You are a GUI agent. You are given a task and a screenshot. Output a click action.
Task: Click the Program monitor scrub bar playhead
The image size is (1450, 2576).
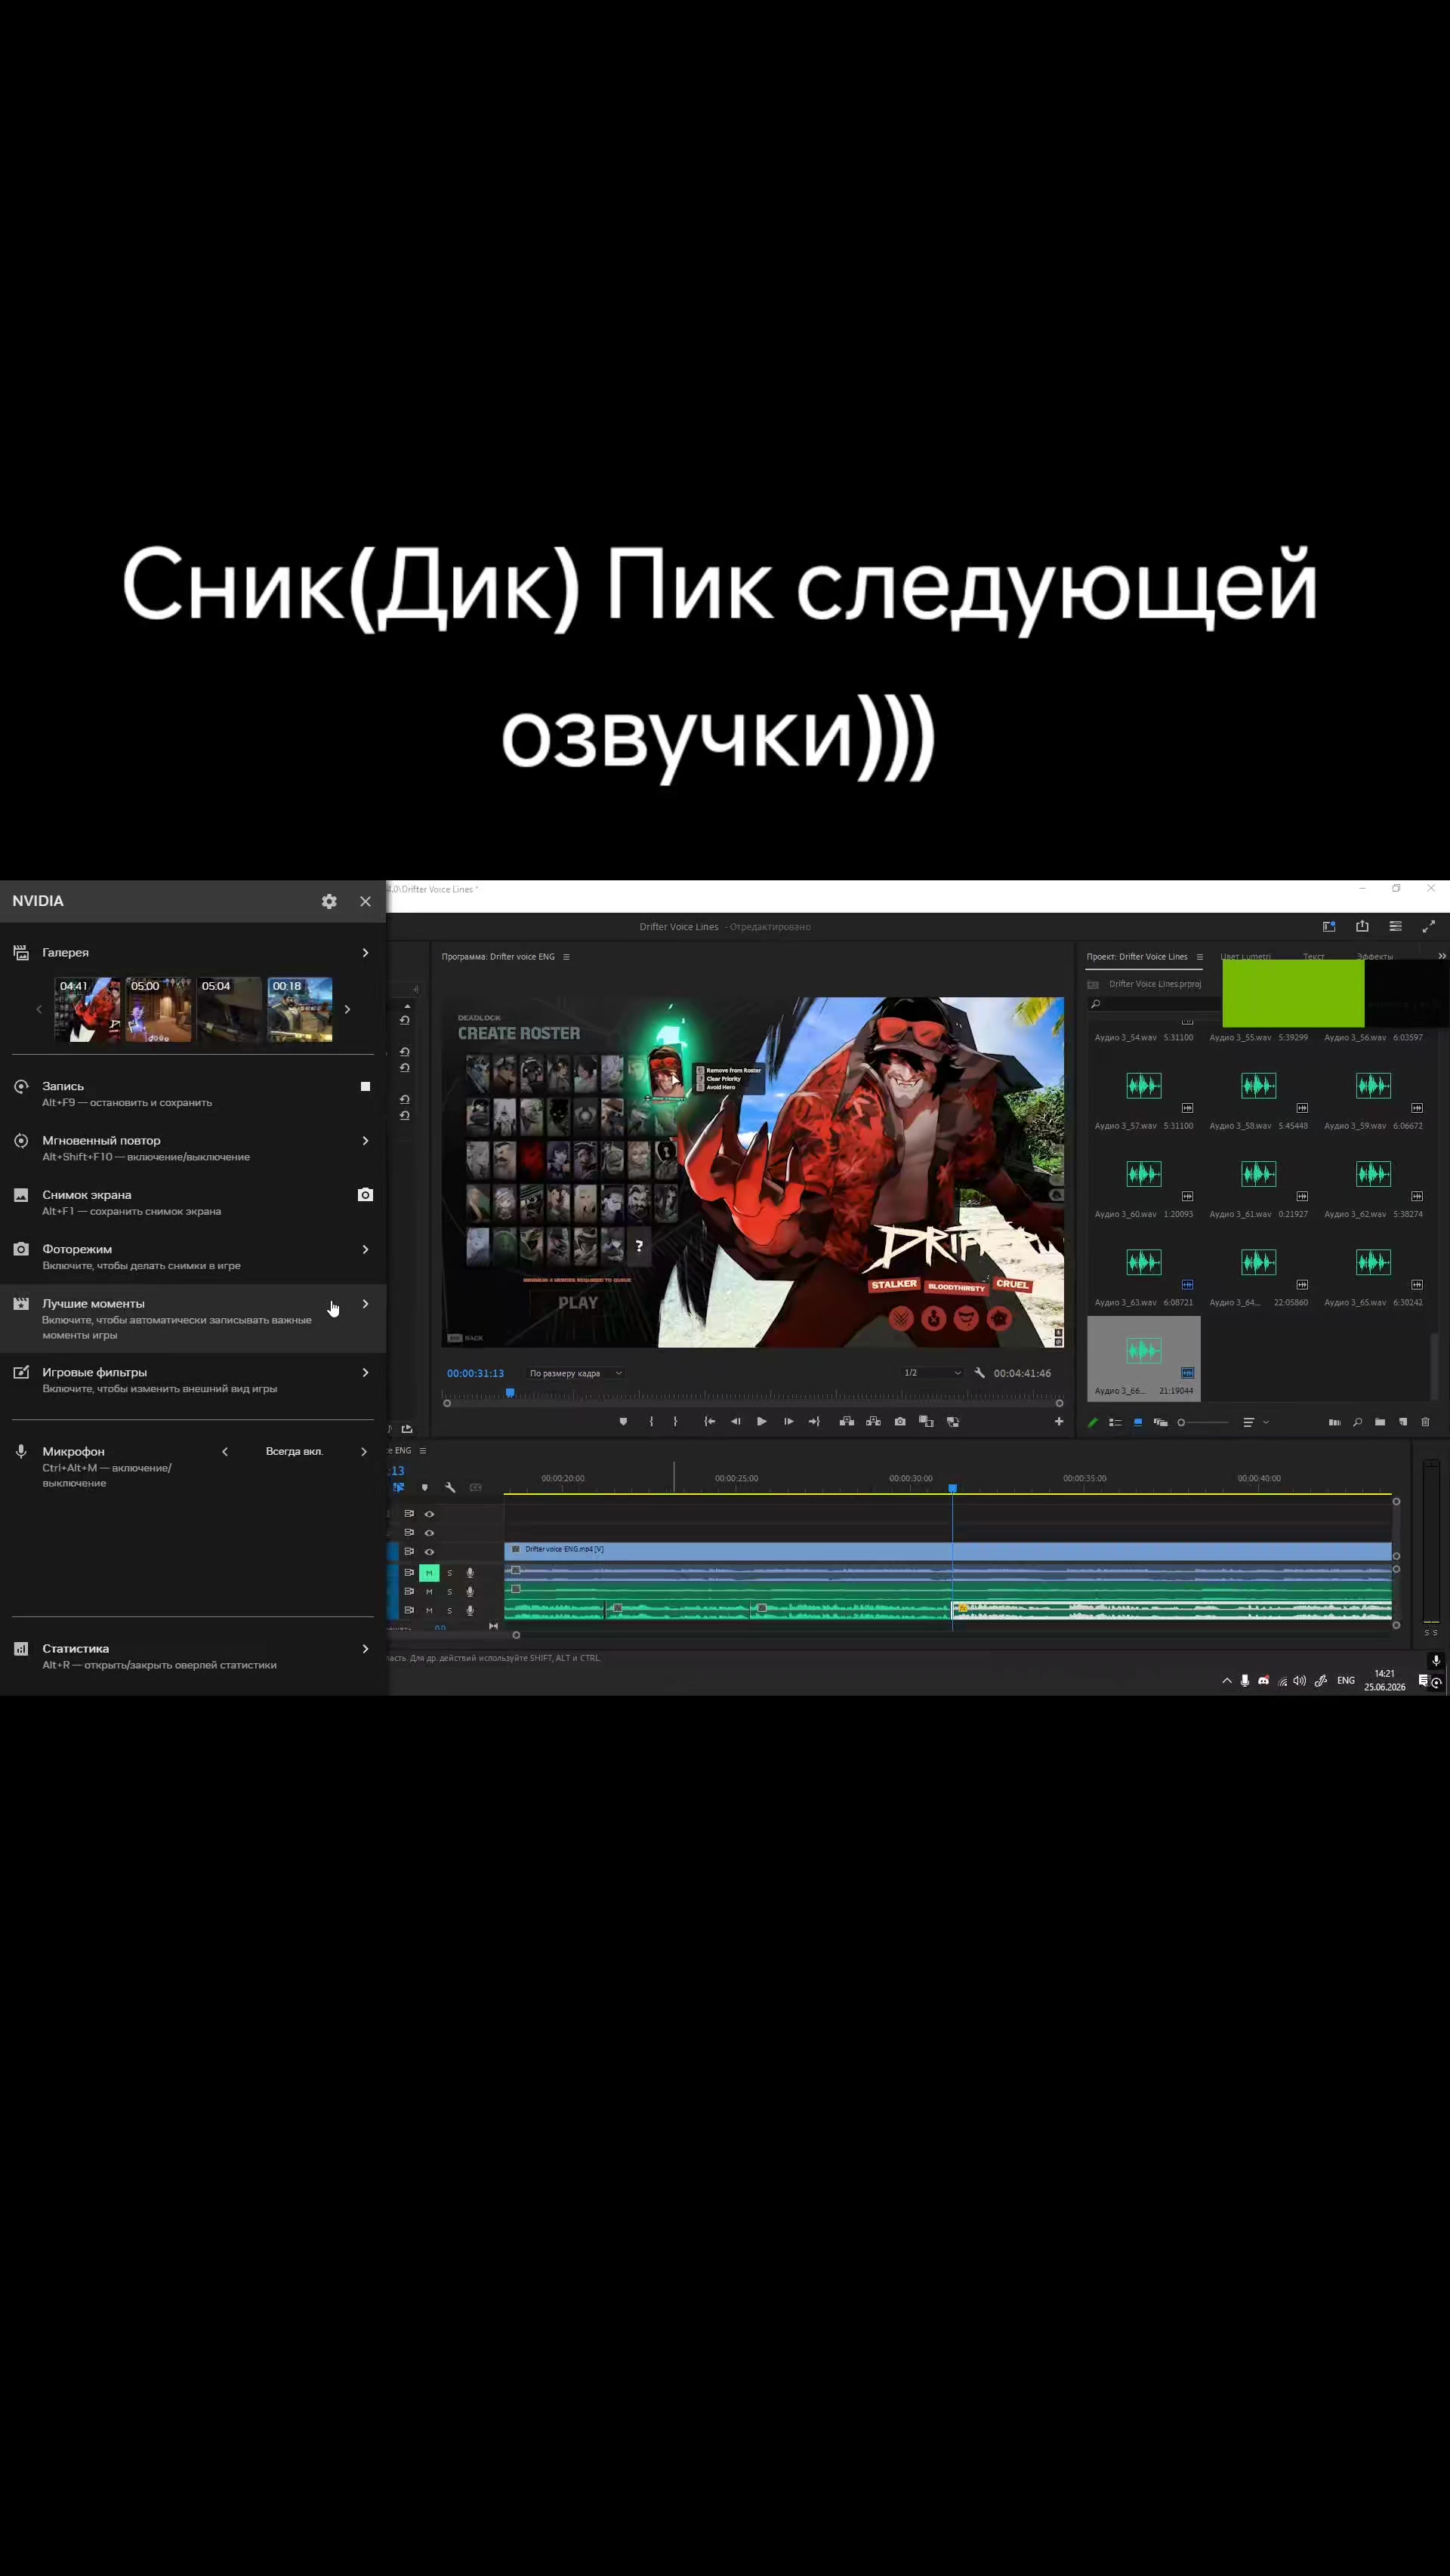[510, 1393]
